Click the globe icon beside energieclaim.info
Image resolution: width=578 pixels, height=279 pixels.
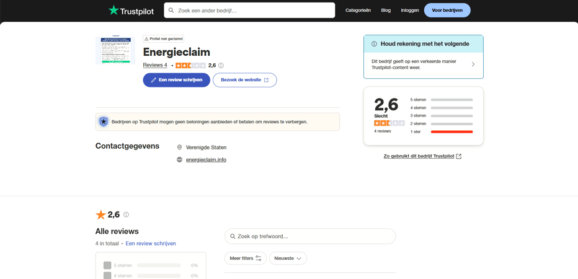click(179, 160)
